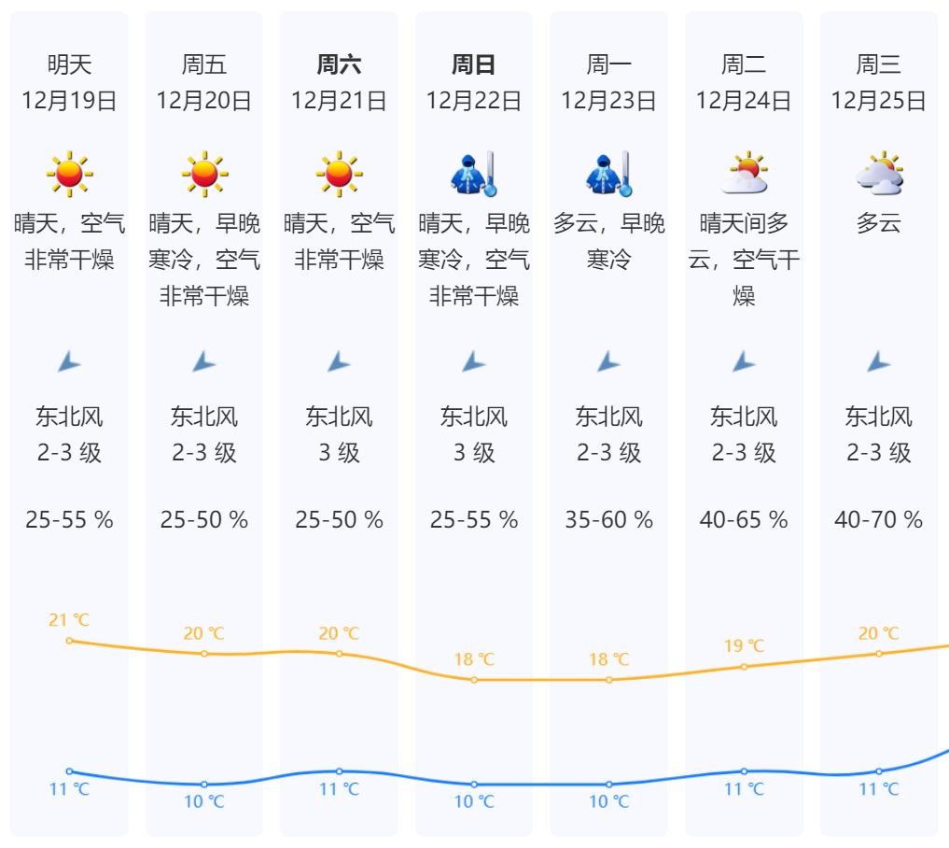Click the 21 ℃ high temperature point
The image size is (949, 848).
(69, 641)
